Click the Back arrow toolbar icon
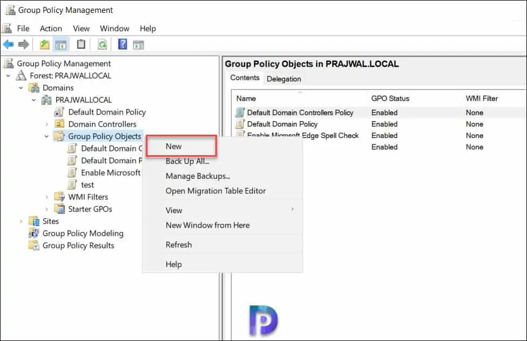The image size is (527, 341). [9, 44]
